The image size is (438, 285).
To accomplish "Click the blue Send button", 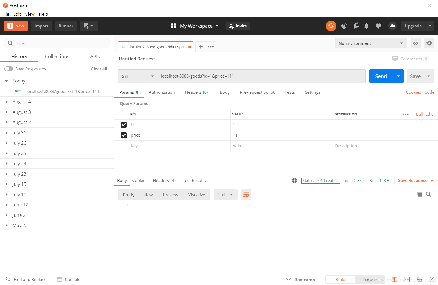I will coord(381,76).
